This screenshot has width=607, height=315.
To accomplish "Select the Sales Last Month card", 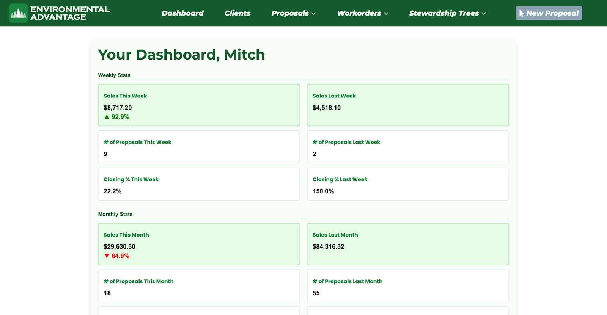I will point(407,244).
